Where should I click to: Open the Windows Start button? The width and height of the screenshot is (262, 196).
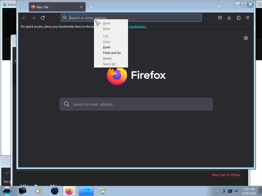click(7, 191)
